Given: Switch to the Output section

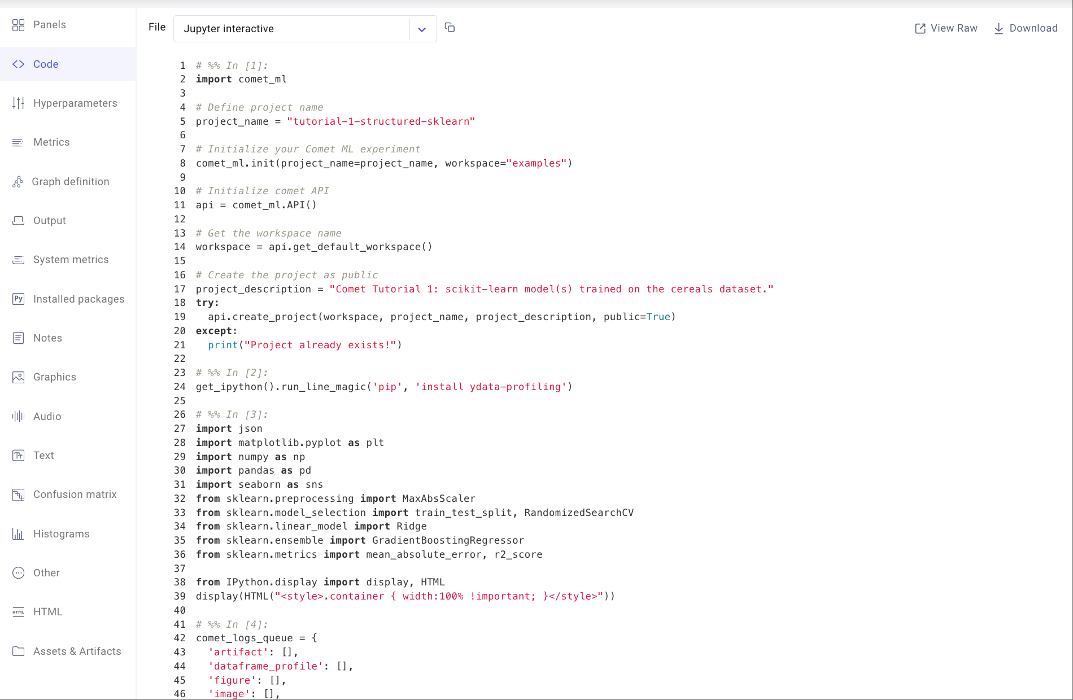Looking at the screenshot, I should (x=50, y=220).
